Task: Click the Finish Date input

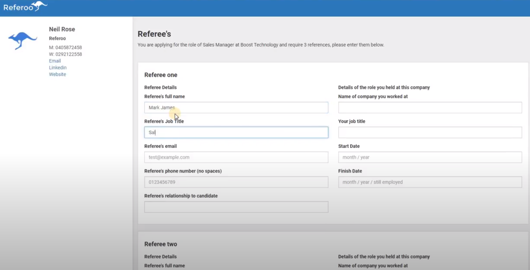Action: coord(430,182)
